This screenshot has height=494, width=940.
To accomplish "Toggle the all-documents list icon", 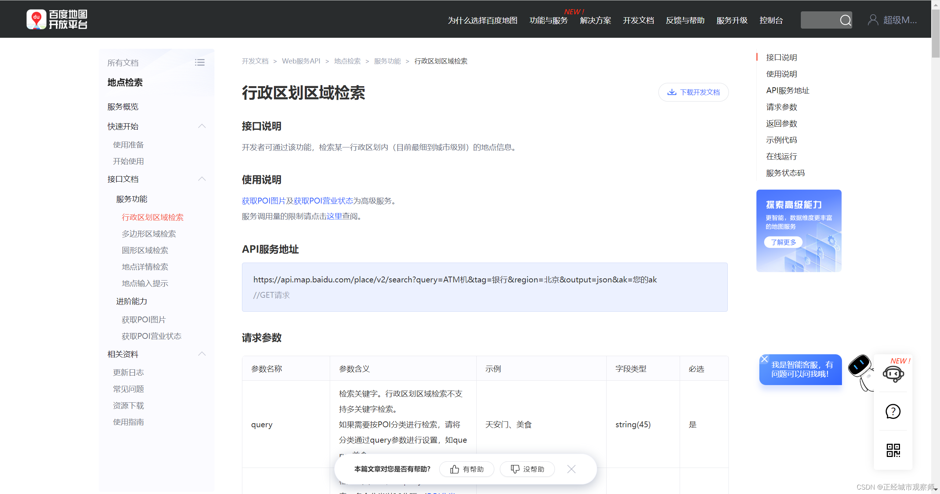I will pyautogui.click(x=199, y=63).
